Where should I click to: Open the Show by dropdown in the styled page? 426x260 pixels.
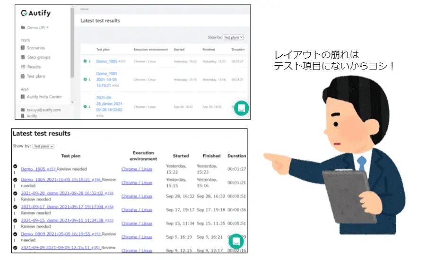pyautogui.click(x=233, y=37)
